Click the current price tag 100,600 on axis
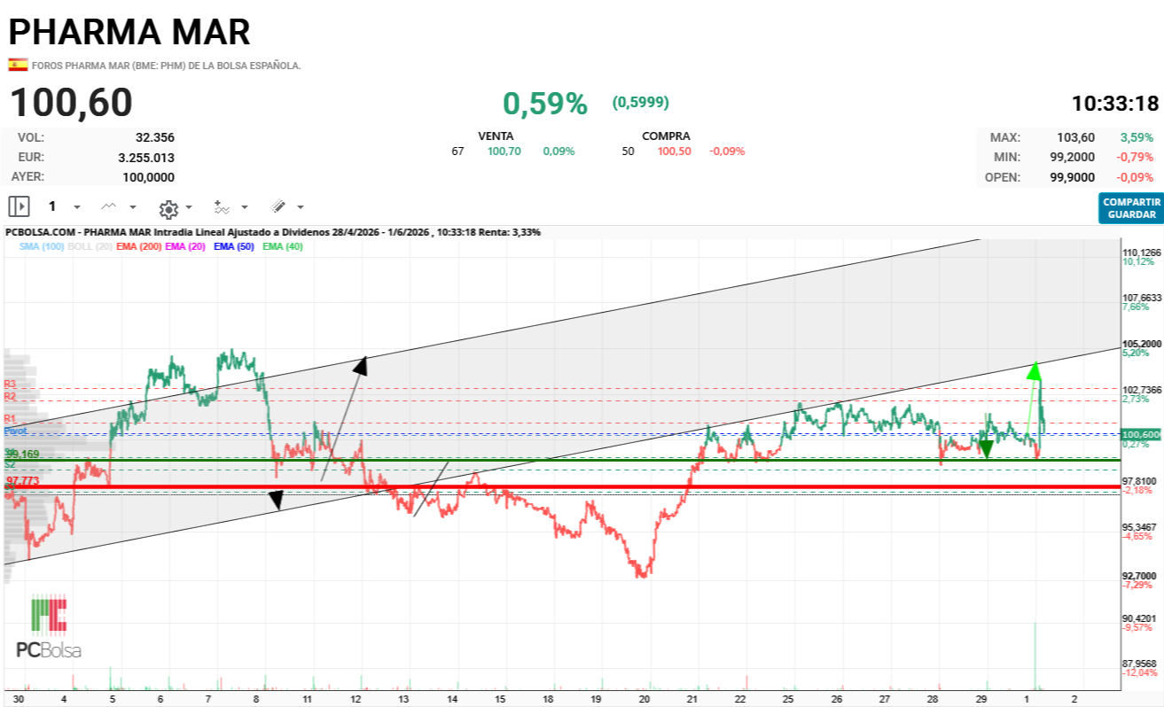Viewport: 1164px width, 707px height. pos(1141,434)
